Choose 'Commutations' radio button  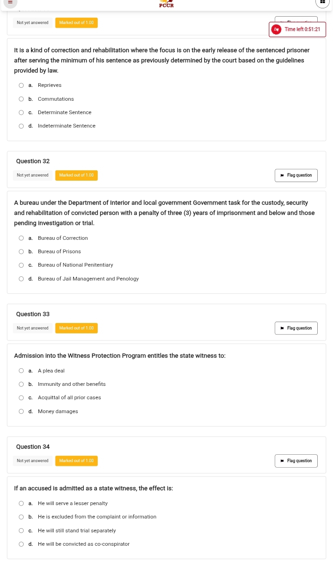point(21,99)
